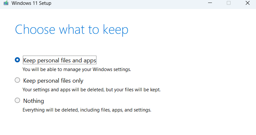Click 'You will be able to manage' description
This screenshot has width=256, height=135.
coord(77,69)
